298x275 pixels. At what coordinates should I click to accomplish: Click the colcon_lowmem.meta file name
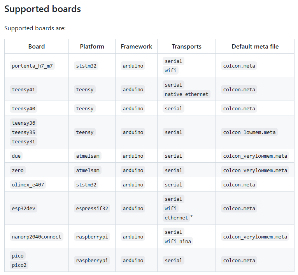click(249, 132)
